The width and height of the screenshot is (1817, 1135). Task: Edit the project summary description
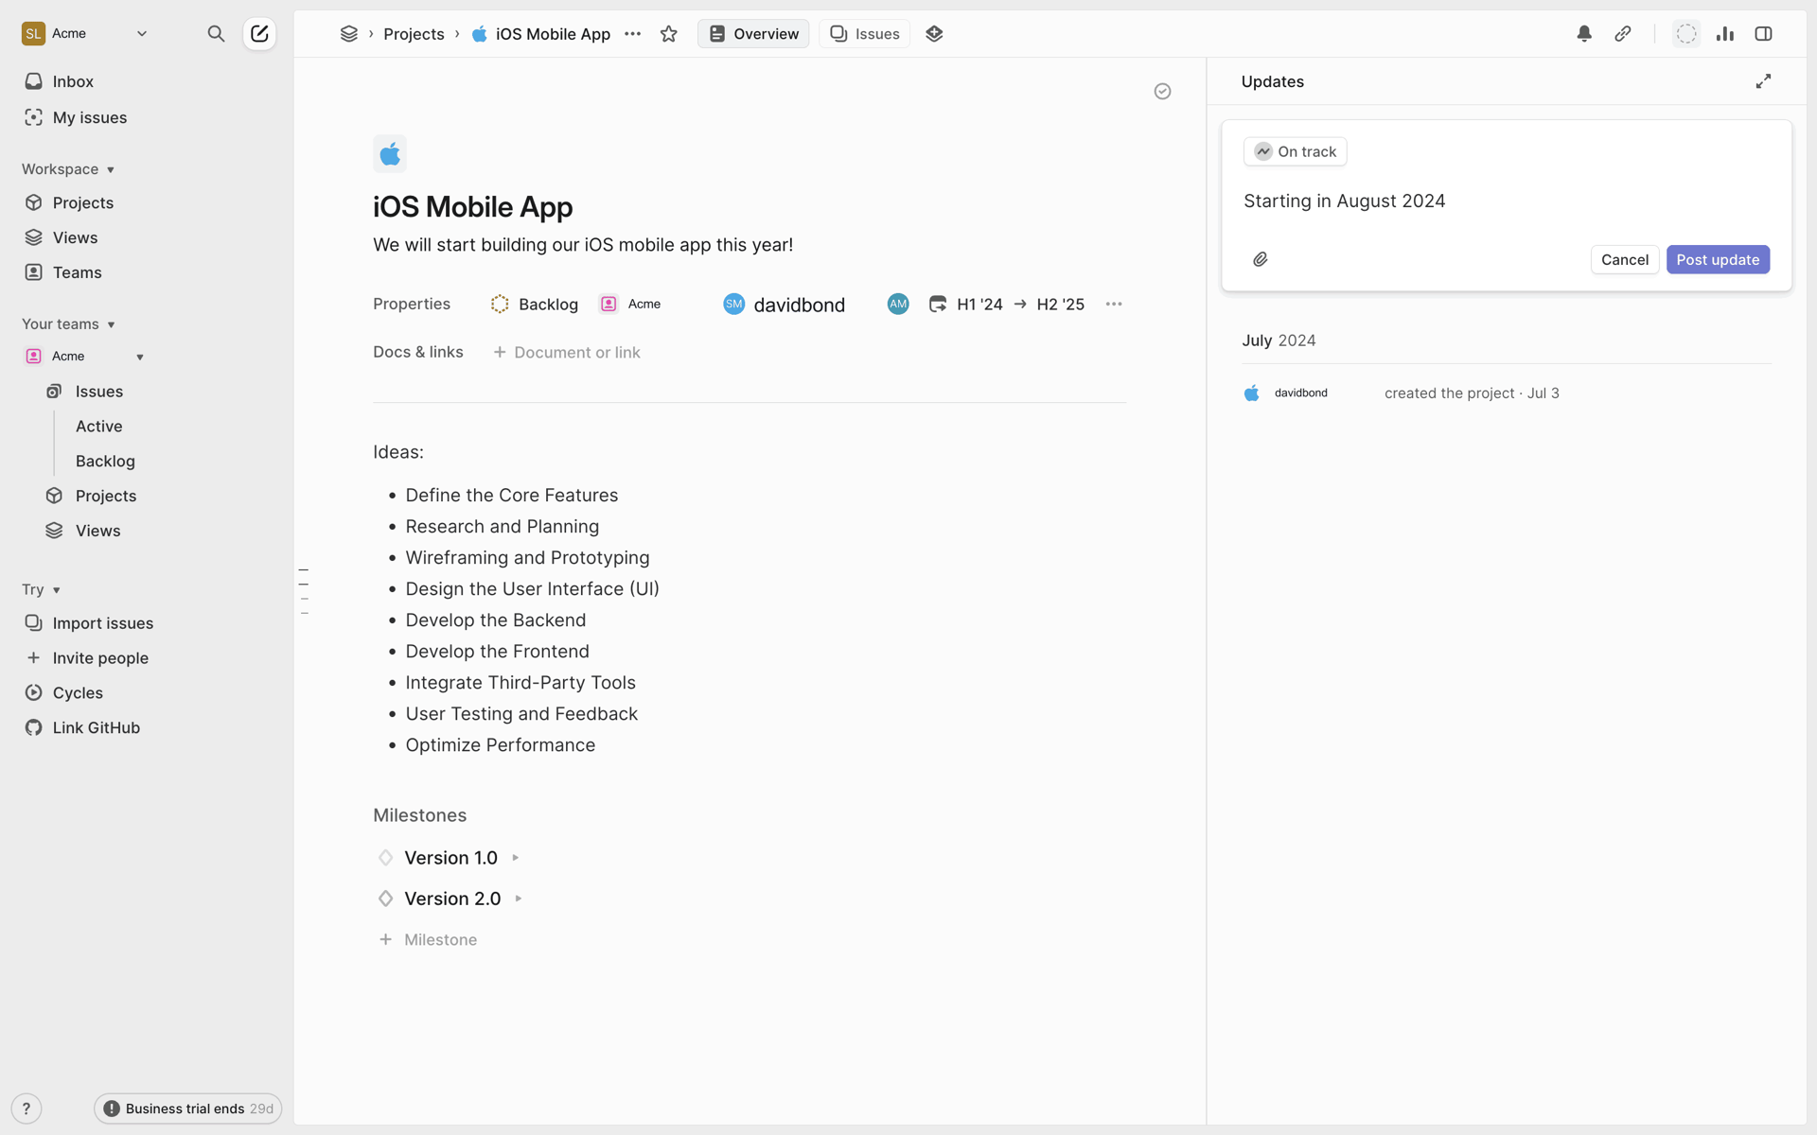(583, 245)
